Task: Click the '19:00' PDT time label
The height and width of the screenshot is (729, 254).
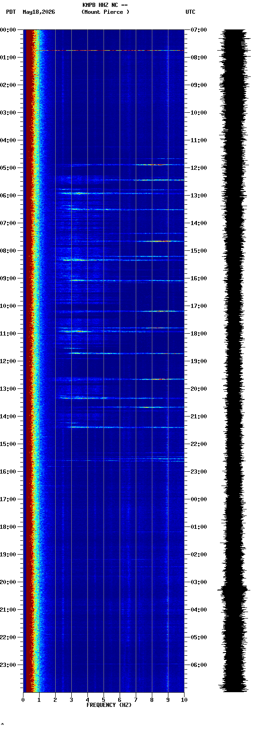Action: (8, 555)
